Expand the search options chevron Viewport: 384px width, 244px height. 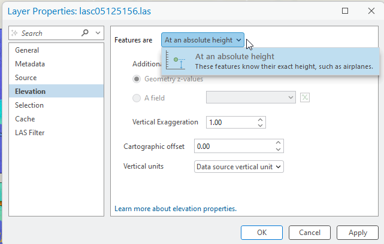(x=98, y=33)
